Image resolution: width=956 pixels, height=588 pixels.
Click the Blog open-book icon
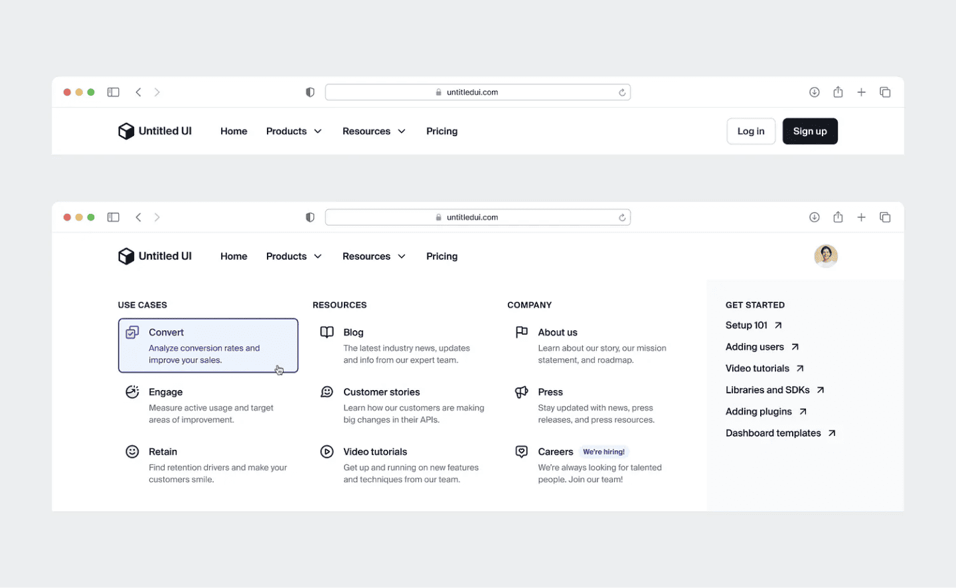(x=327, y=332)
